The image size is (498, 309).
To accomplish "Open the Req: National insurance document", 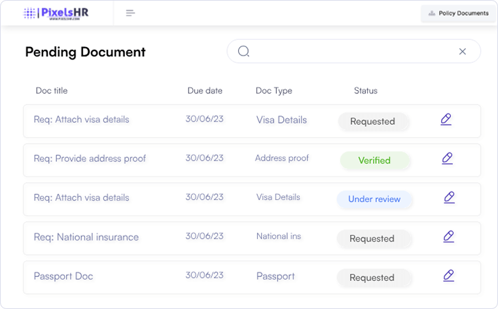I will (86, 237).
